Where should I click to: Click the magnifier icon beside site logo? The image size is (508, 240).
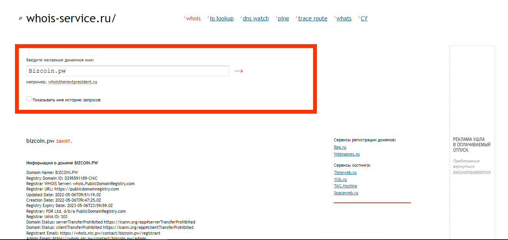(x=20, y=19)
